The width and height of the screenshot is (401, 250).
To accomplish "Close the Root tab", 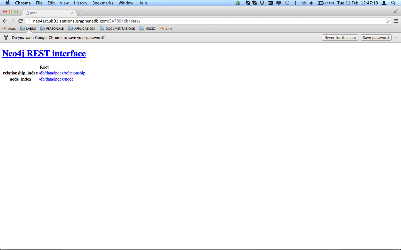I will [x=72, y=13].
